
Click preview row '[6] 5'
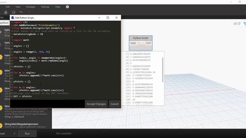coord(129,63)
